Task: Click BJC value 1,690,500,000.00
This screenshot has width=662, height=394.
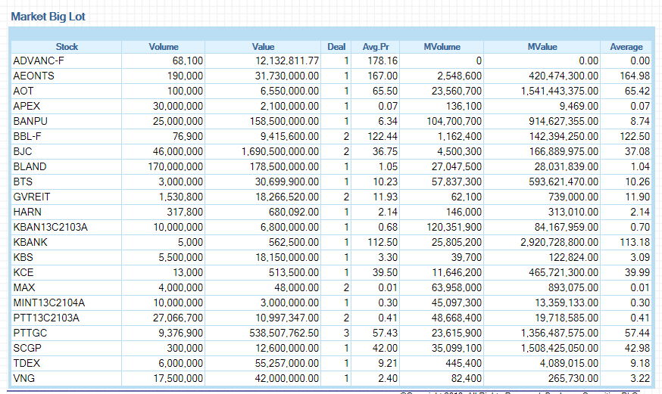Action: click(x=280, y=152)
